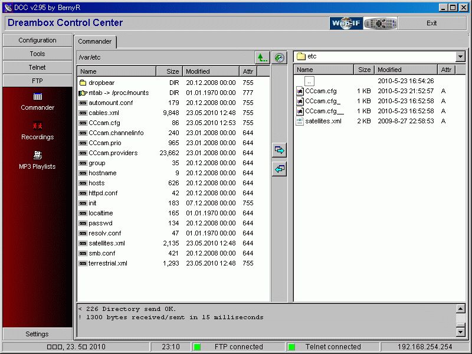Image resolution: width=472 pixels, height=354 pixels.
Task: Select the Commander icon in the sidebar
Action: (x=37, y=100)
